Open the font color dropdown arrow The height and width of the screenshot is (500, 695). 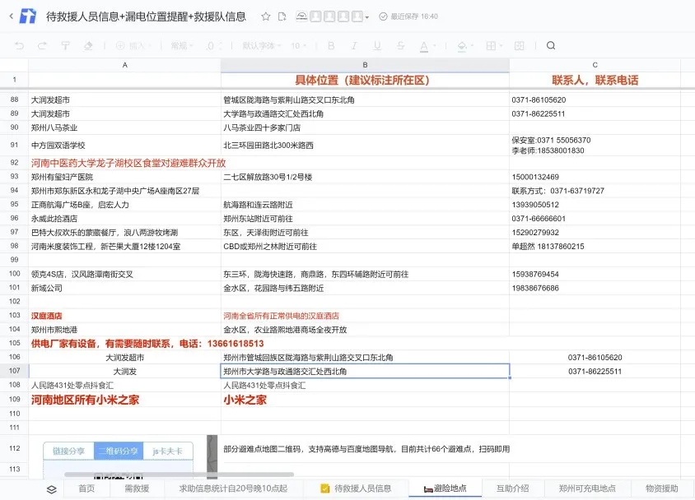pos(435,46)
